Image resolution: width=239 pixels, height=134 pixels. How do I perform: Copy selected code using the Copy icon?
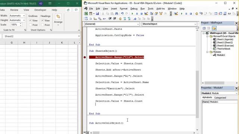[108, 13]
